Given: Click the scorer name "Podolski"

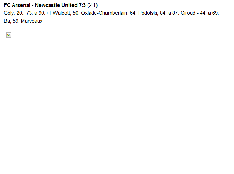Looking at the screenshot, I should pos(147,13).
